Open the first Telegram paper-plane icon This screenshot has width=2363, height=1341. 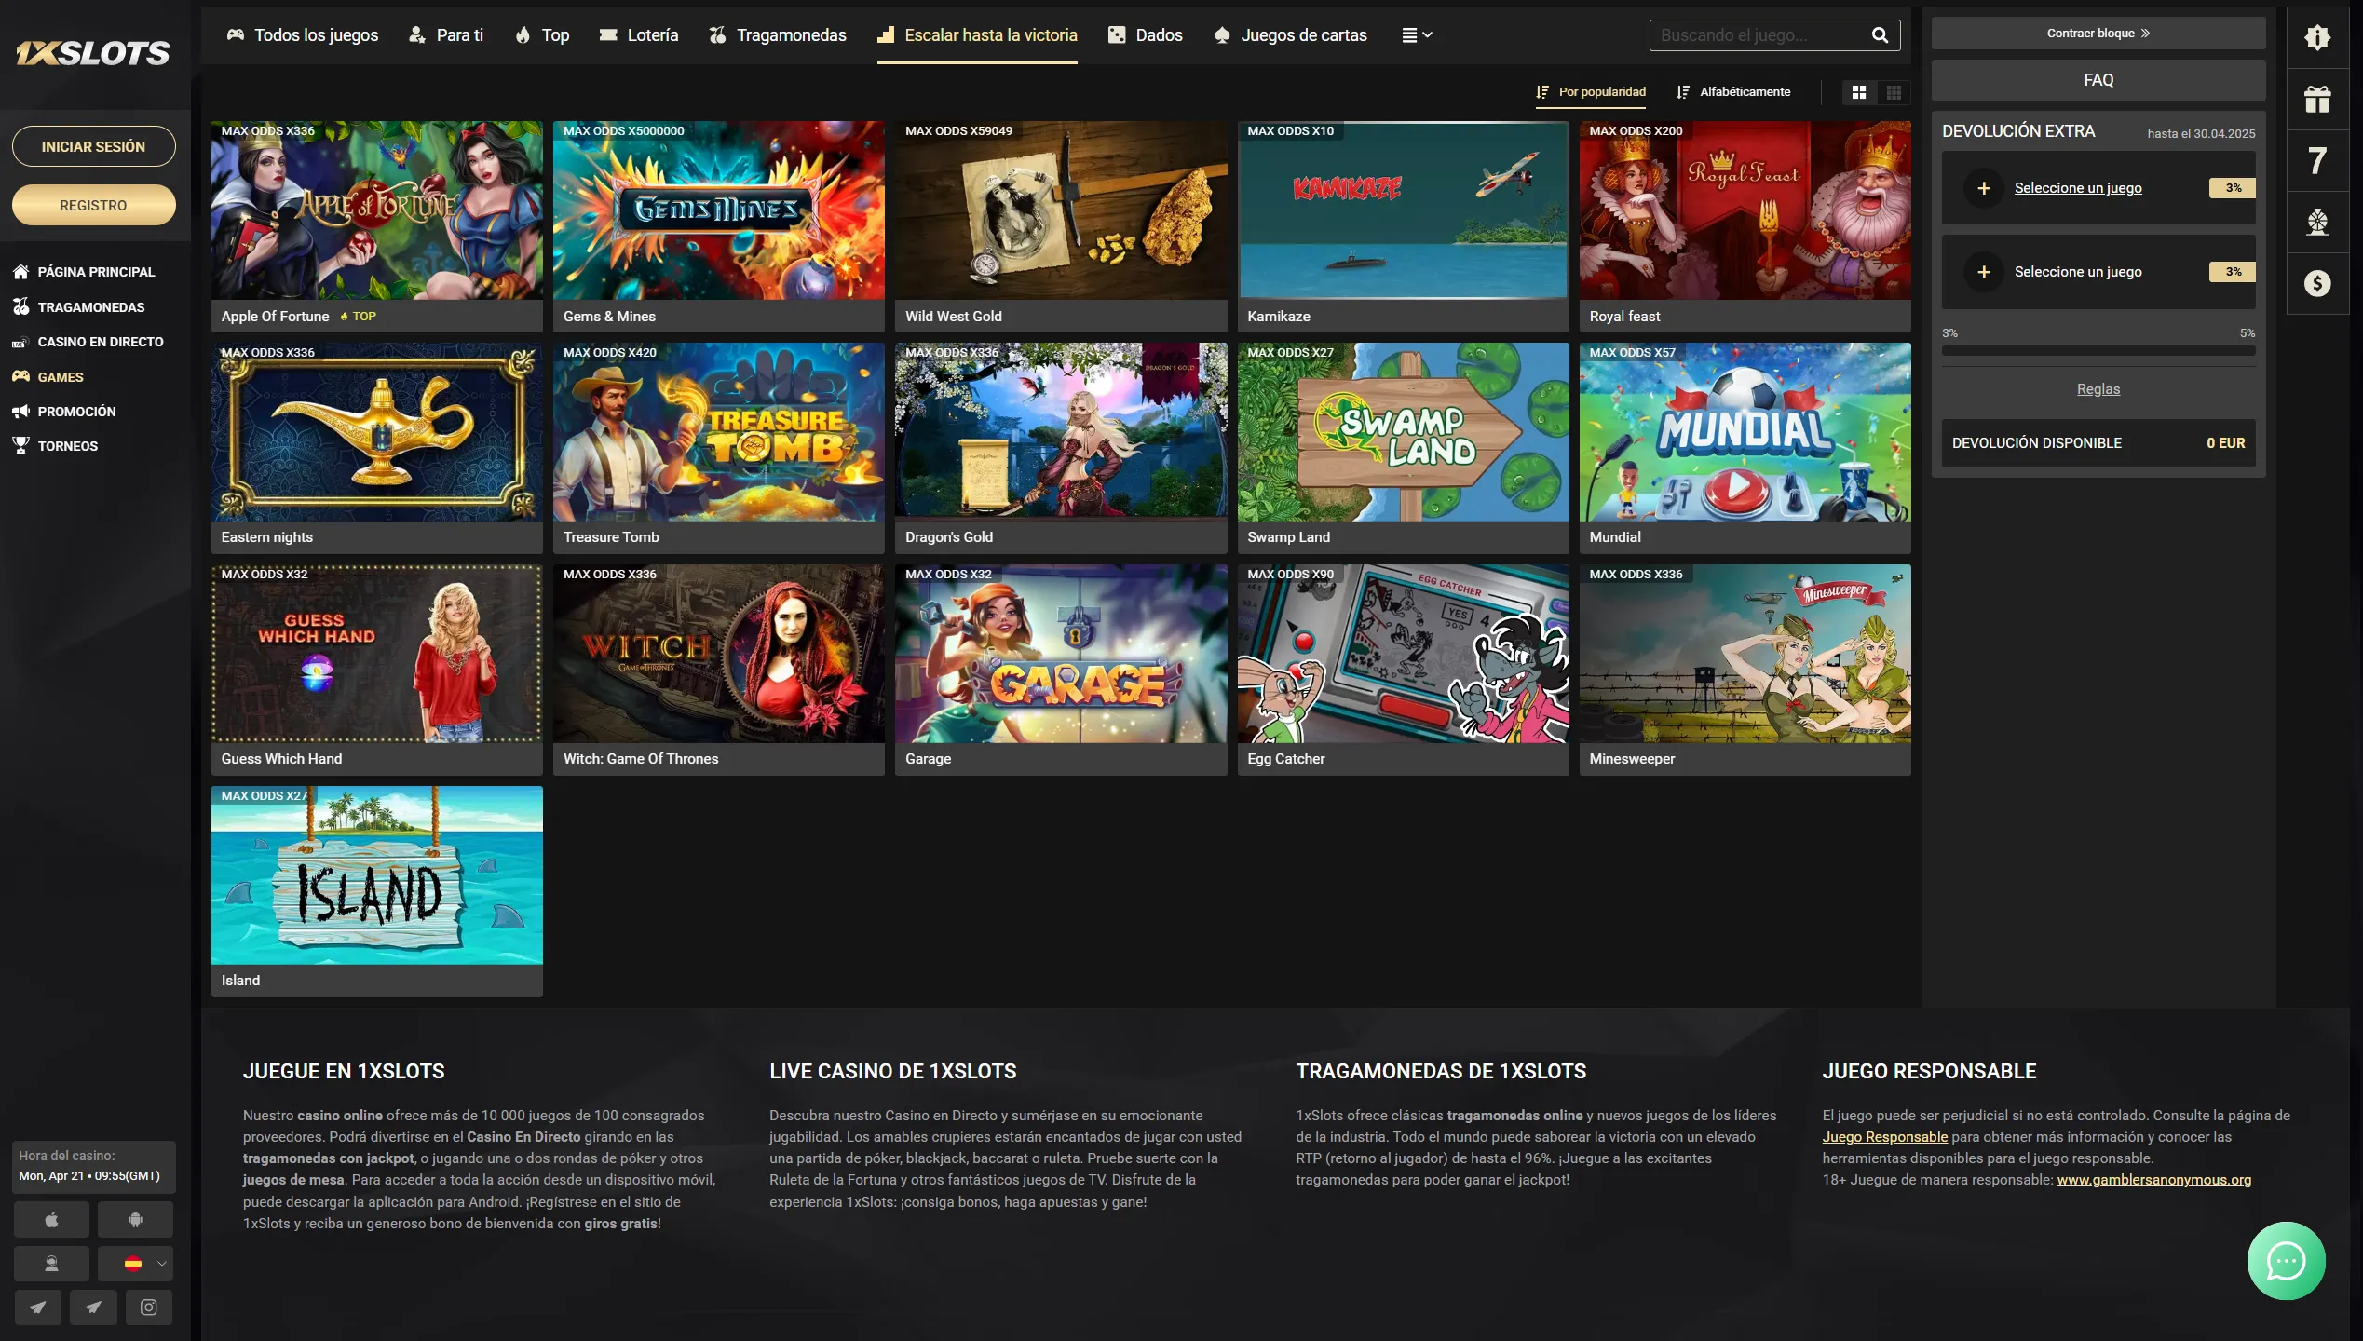(x=37, y=1307)
